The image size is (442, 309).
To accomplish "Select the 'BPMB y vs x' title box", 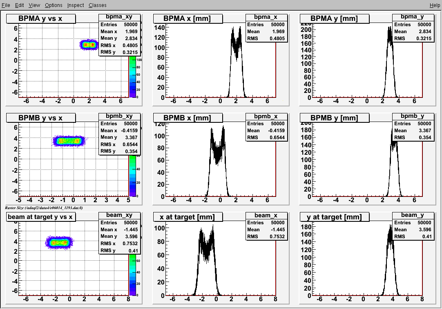I will 41,118.
